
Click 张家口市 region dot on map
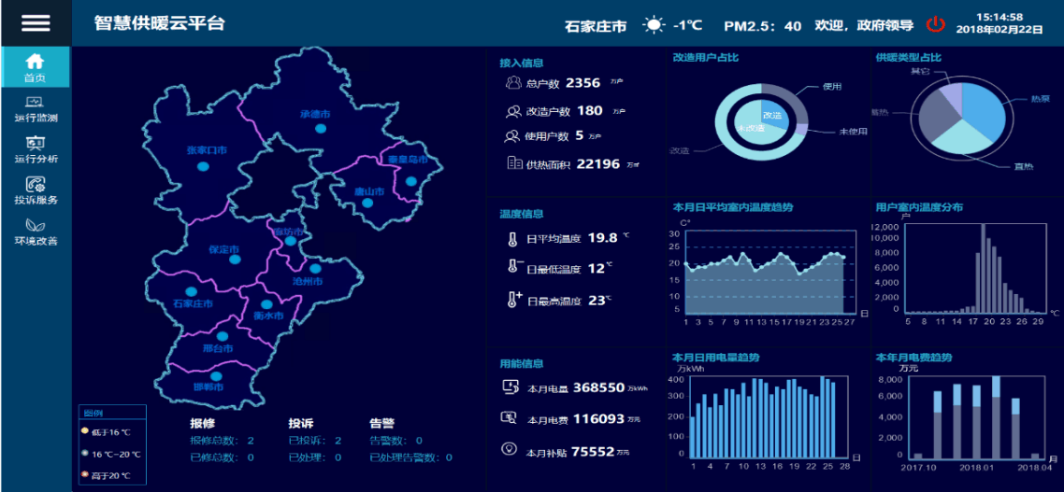pos(202,166)
